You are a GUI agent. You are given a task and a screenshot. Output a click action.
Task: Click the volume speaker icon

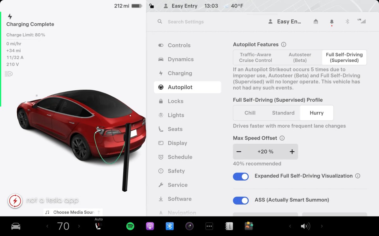coord(305,226)
